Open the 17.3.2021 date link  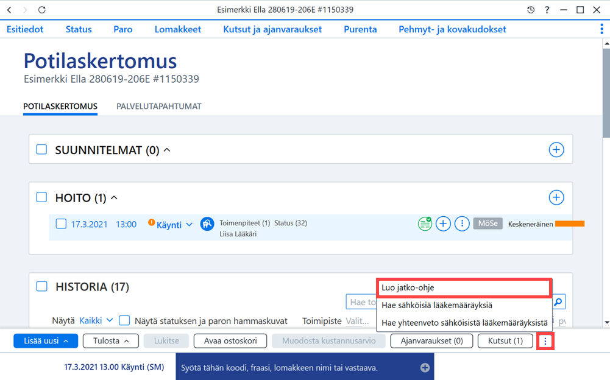89,225
